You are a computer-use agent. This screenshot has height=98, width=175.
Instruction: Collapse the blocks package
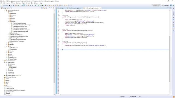click(7, 12)
